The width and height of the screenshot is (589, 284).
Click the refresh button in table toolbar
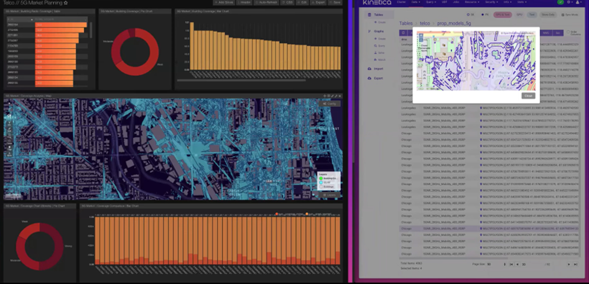coord(402,33)
